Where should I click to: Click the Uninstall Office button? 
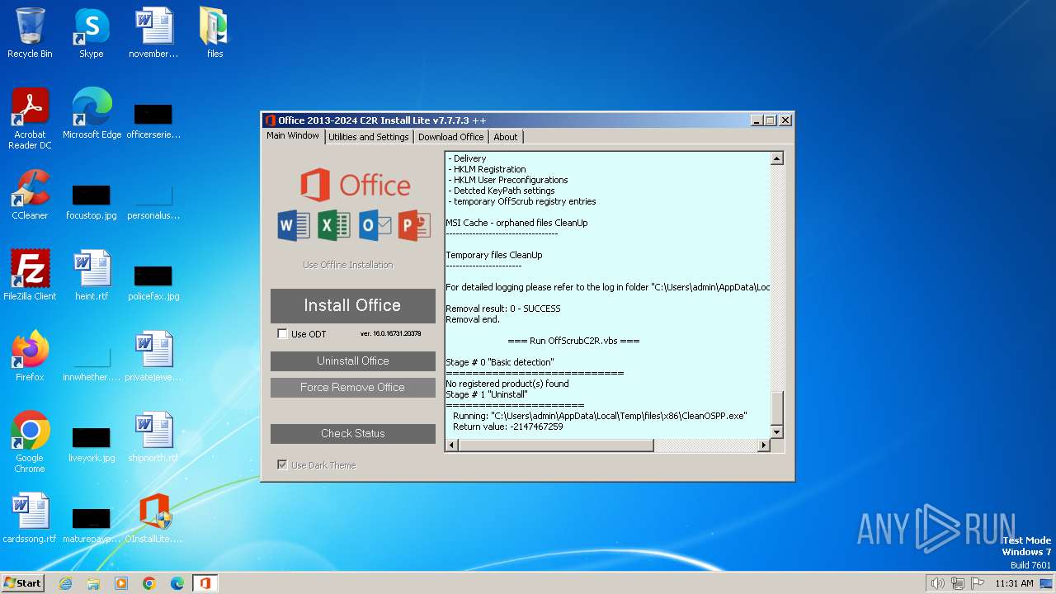coord(353,361)
